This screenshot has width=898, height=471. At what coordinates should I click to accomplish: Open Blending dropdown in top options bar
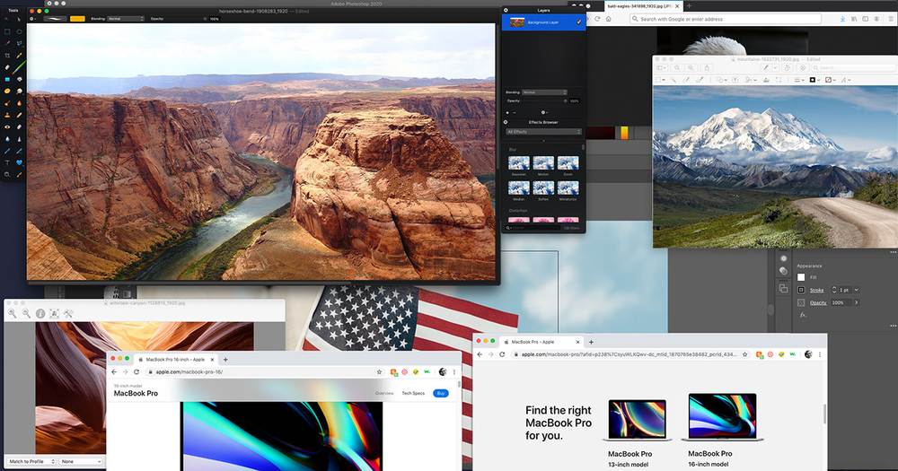pos(126,19)
